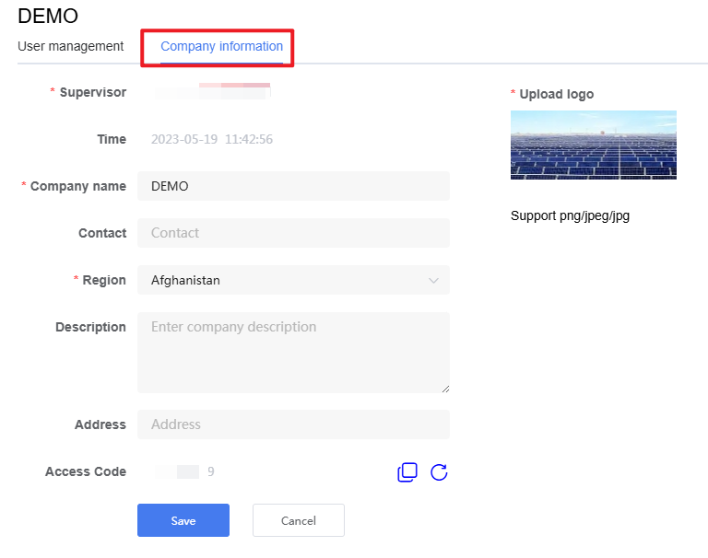Focus the Contact input field
This screenshot has width=708, height=558.
click(293, 233)
